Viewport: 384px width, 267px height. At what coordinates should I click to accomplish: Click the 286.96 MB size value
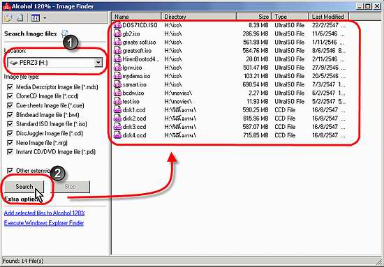pos(256,33)
